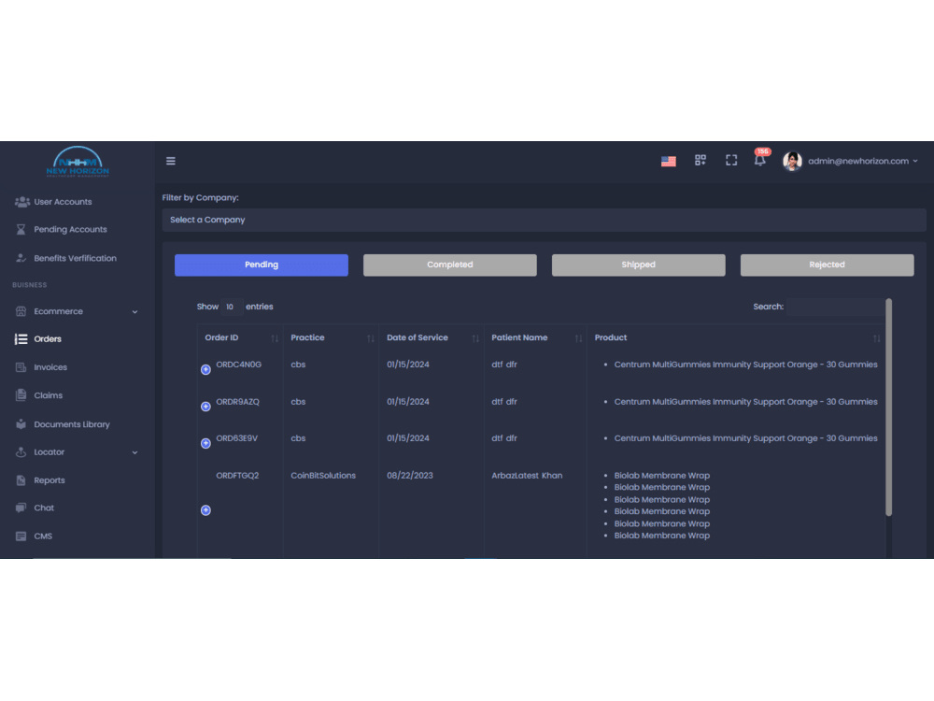Expand order ORD63E9V row details
934x701 pixels.
205,443
